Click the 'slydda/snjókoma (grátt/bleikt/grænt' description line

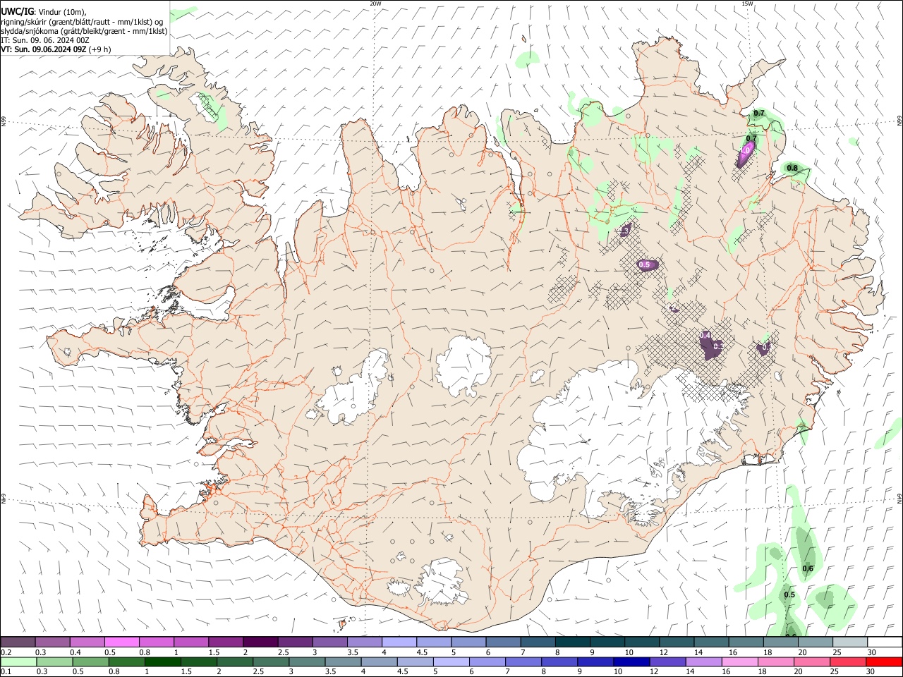pyautogui.click(x=84, y=31)
